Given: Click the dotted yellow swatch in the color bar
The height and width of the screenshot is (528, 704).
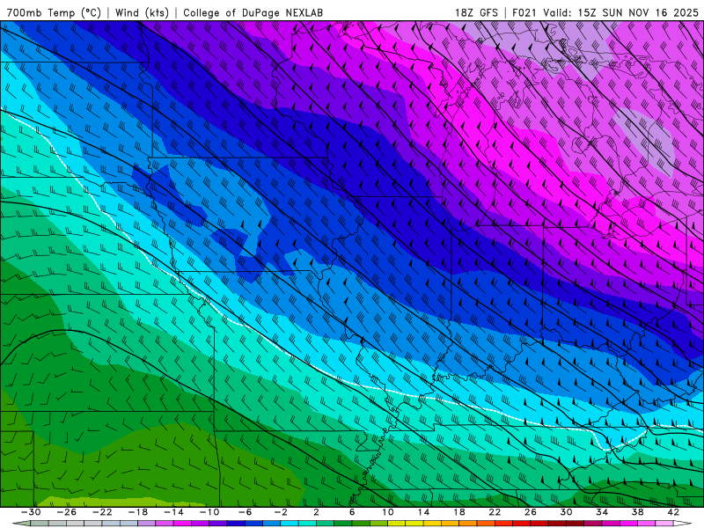Looking at the screenshot, I should (397, 524).
